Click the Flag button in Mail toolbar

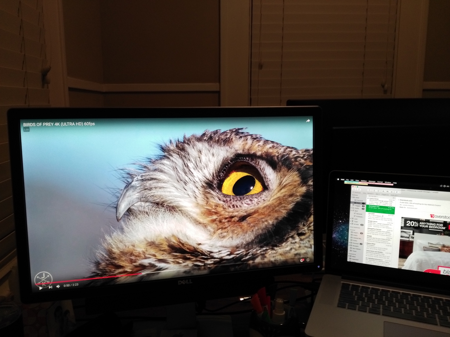[x=397, y=192]
